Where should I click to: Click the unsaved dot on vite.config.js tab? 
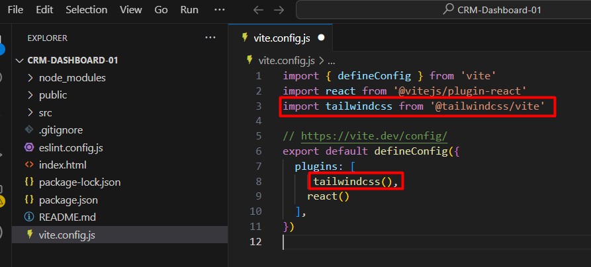(321, 38)
